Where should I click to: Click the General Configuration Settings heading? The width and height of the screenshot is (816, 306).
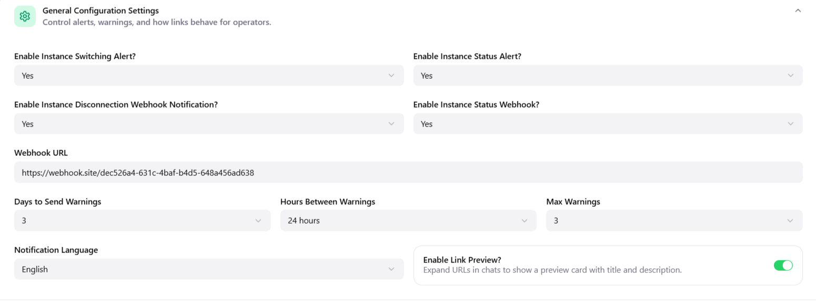[100, 10]
